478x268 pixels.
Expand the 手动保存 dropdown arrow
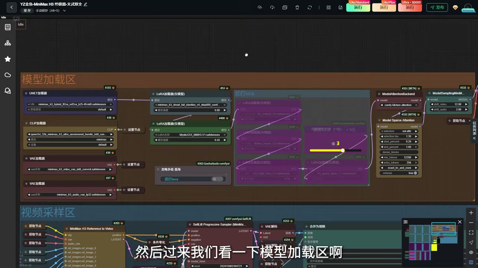(x=64, y=10)
